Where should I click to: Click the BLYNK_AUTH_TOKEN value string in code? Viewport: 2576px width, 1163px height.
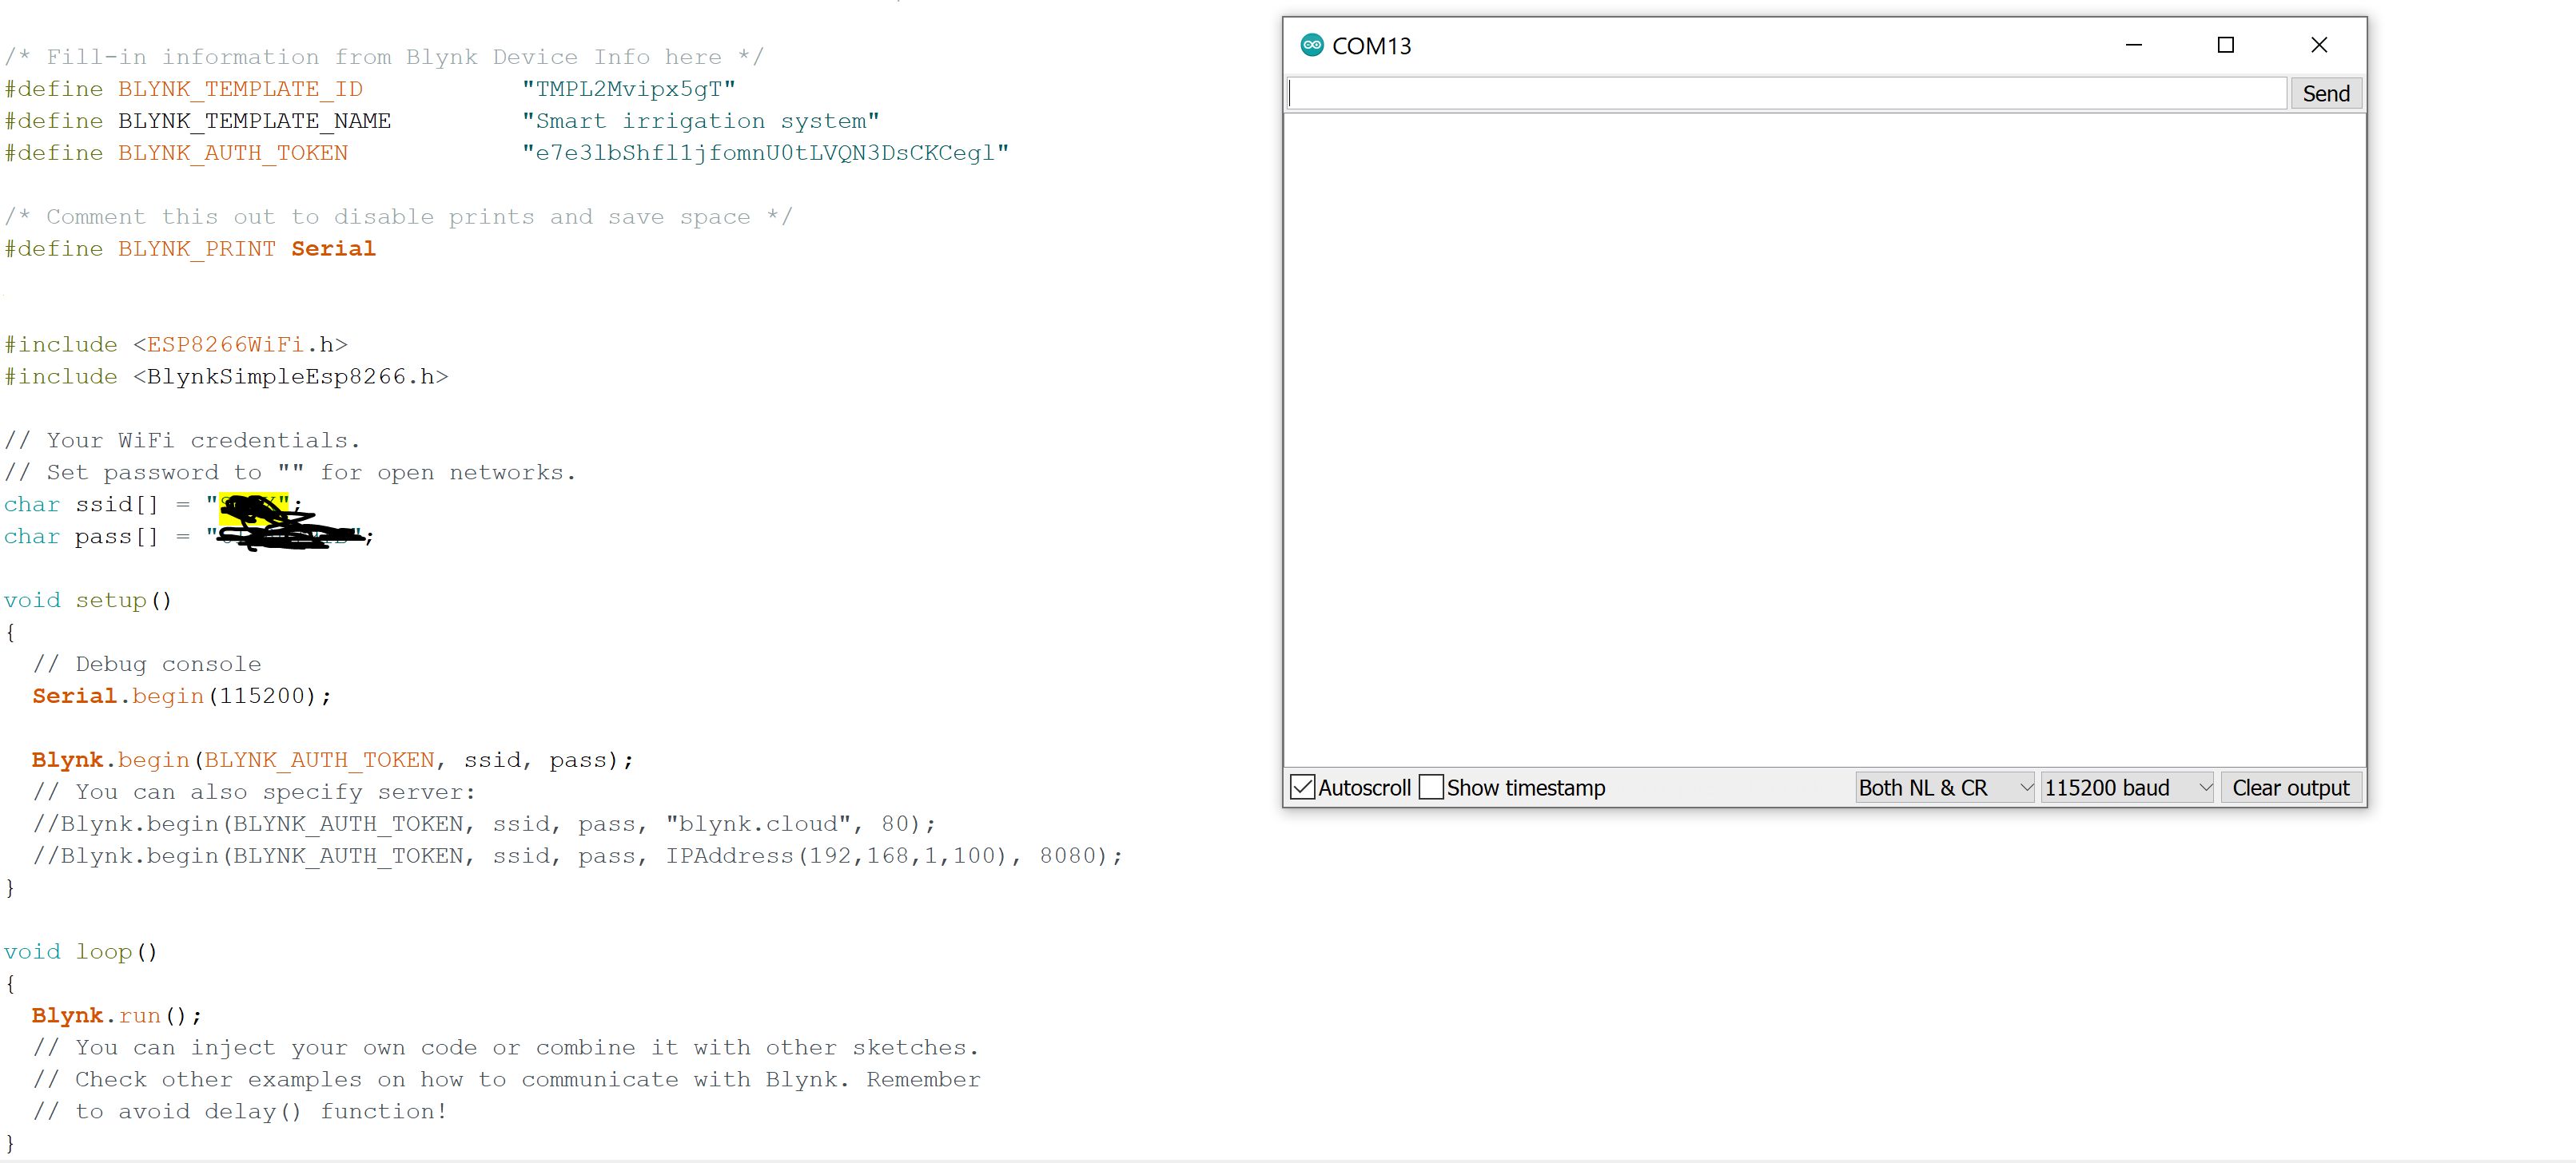(x=765, y=153)
